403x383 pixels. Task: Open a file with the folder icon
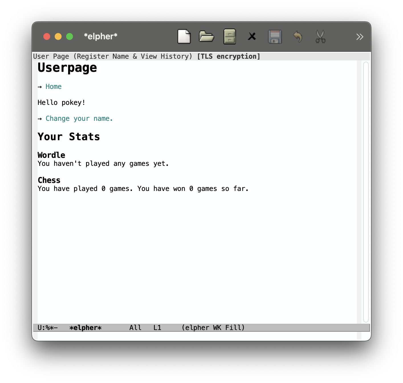[x=206, y=36]
